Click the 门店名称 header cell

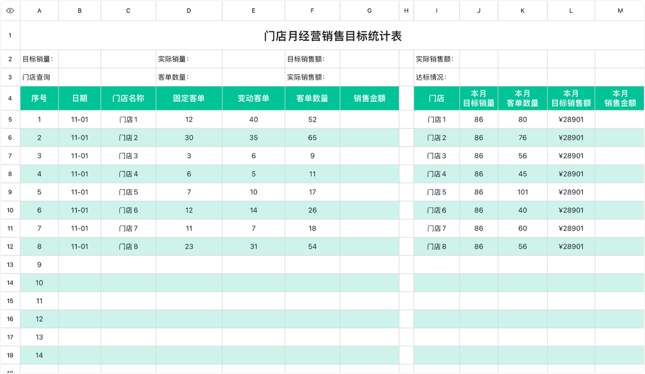tap(128, 98)
